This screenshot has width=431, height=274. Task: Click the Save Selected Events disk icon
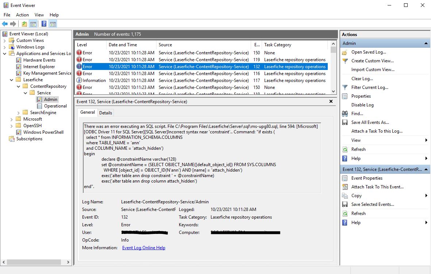pyautogui.click(x=345, y=204)
